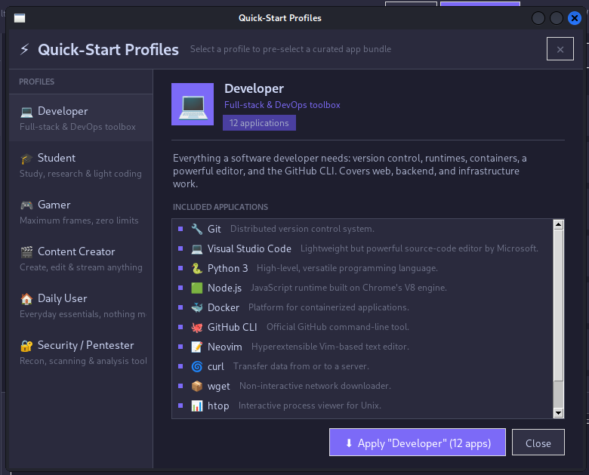This screenshot has width=589, height=475.
Task: Click 'Hyperextensible Vim-based text editor.' description
Action: click(330, 347)
